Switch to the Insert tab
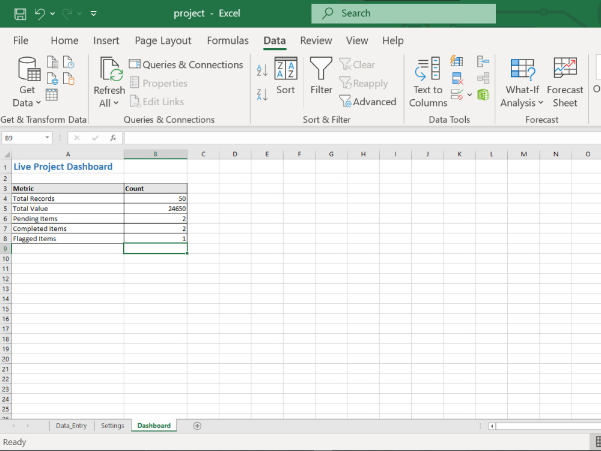This screenshot has height=451, width=601. click(x=106, y=40)
